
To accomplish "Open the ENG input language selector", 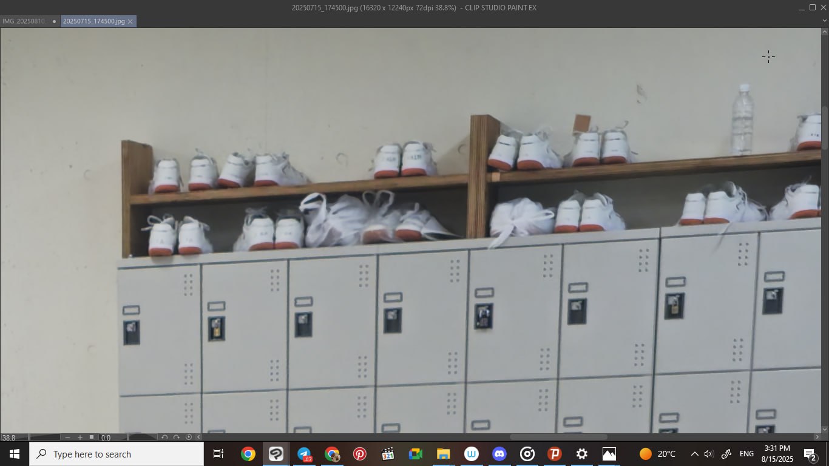I will point(746,454).
